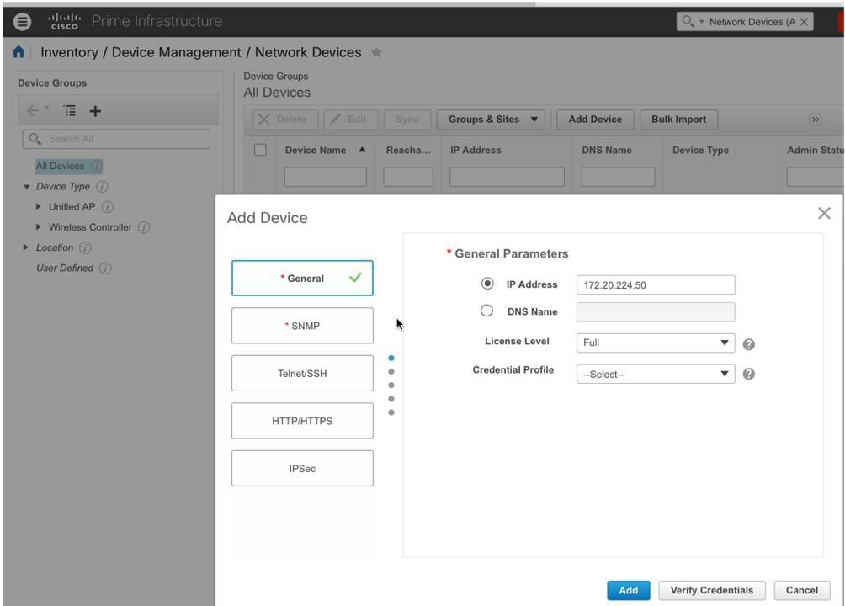845x606 pixels.
Task: Click the Device Name filter box
Action: coord(326,177)
